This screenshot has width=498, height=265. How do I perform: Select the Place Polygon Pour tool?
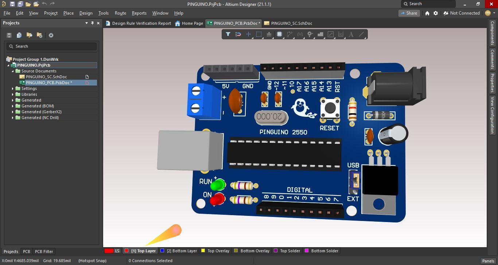point(320,34)
